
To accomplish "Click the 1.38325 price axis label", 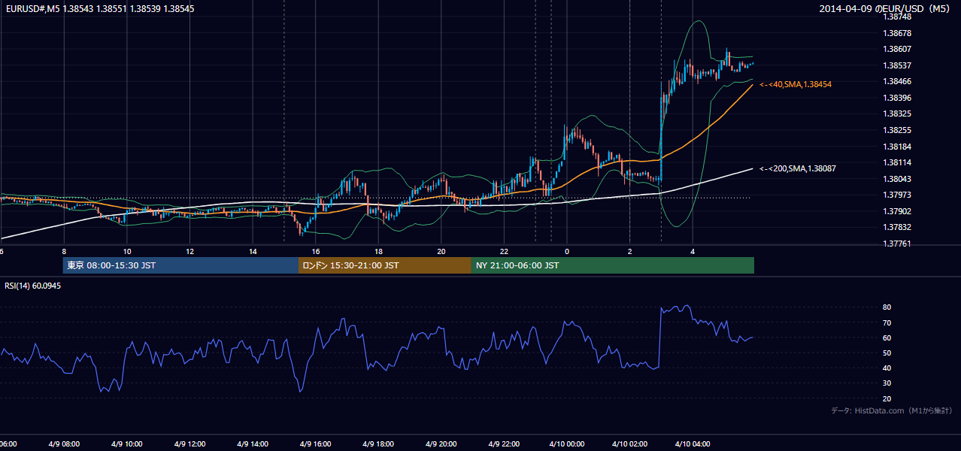I will (x=898, y=114).
